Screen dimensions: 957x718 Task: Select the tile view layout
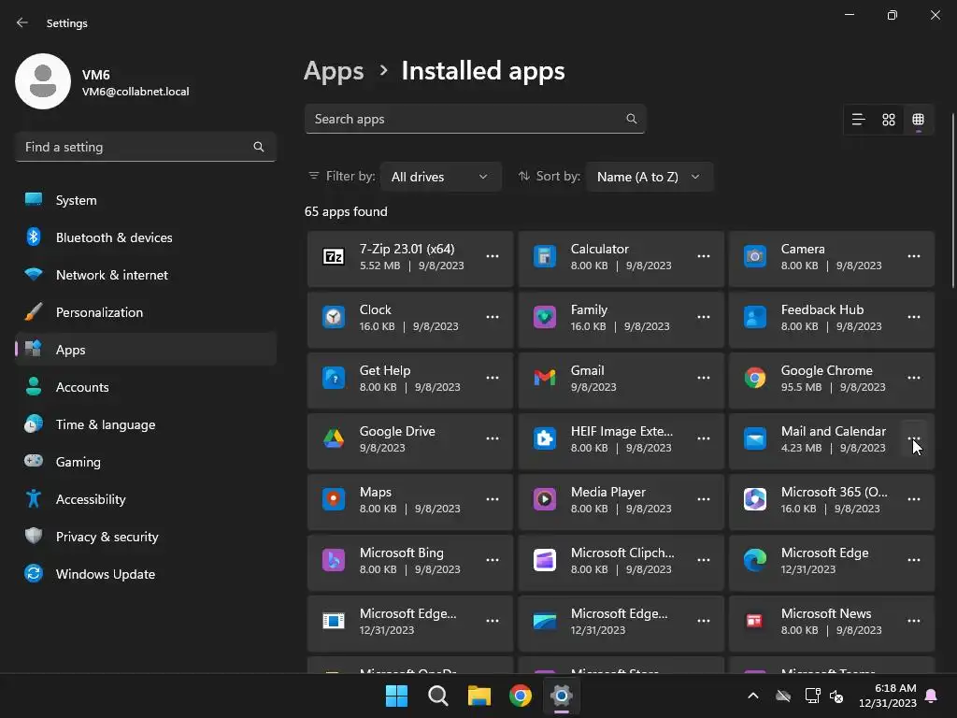(918, 120)
